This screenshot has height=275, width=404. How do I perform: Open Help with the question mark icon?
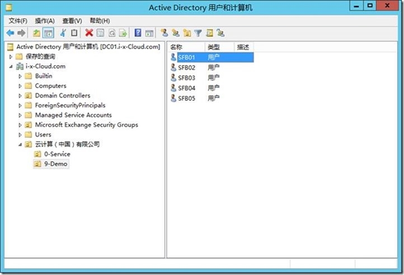138,33
